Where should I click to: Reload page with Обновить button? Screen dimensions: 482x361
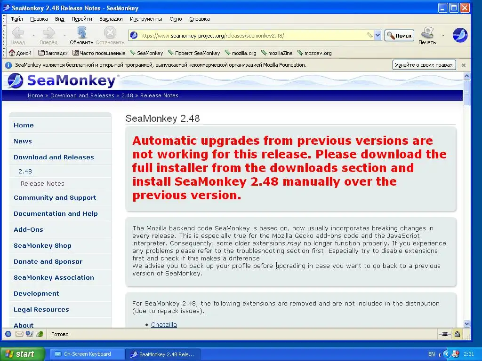click(81, 36)
